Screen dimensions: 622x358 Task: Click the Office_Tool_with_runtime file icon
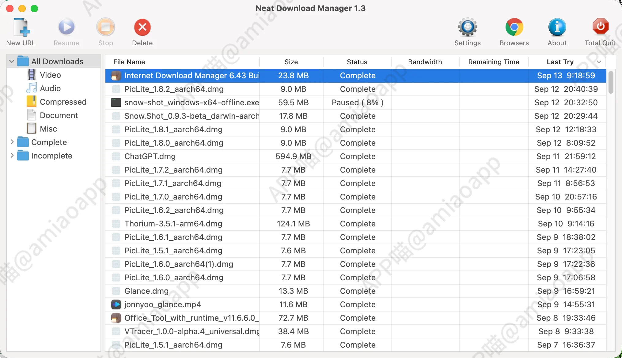pyautogui.click(x=116, y=318)
